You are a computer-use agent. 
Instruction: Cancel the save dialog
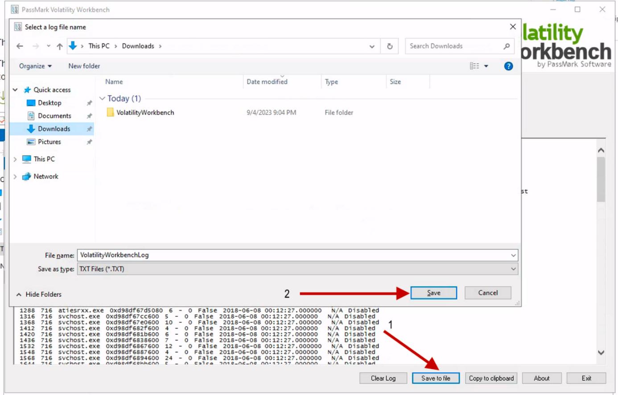[488, 293]
